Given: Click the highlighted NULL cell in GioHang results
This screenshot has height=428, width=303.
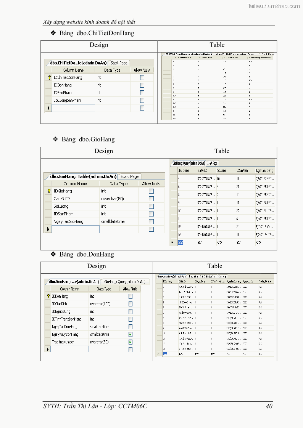Looking at the screenshot, I should click(x=181, y=242).
